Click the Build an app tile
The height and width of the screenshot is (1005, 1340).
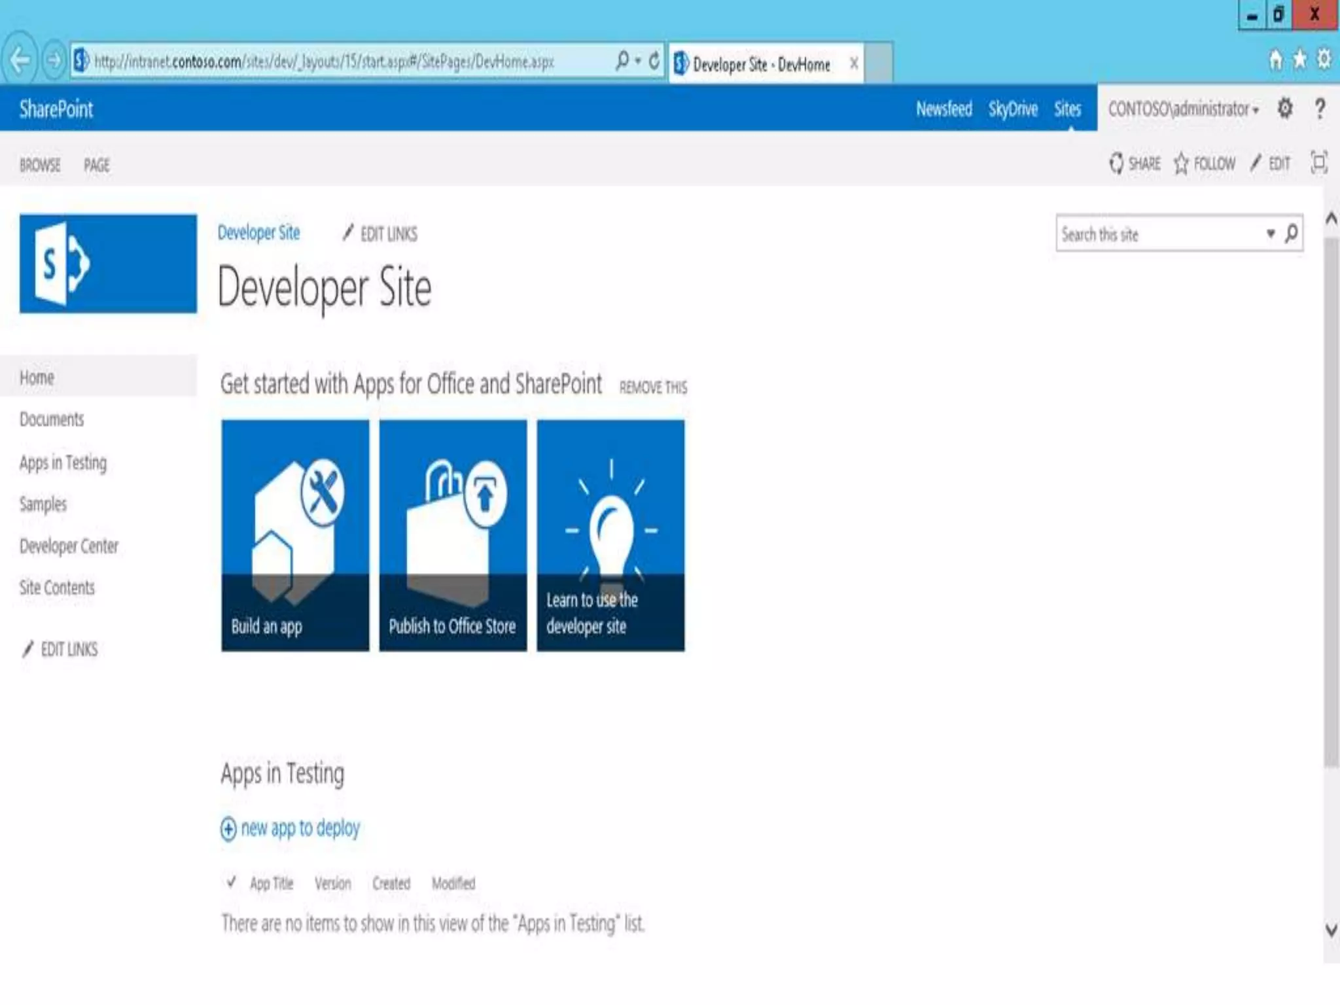pos(295,535)
